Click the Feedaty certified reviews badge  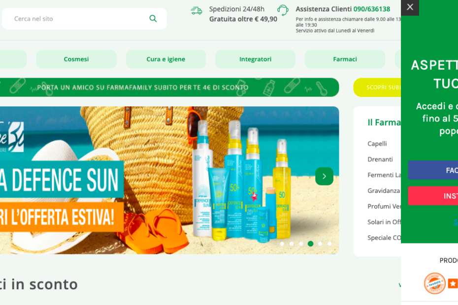click(x=435, y=283)
